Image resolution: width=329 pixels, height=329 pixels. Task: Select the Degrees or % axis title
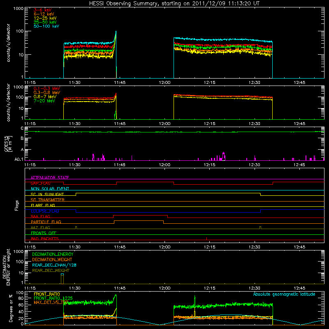(11, 308)
